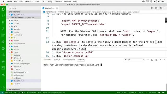Screen dimensions: 167x94
Task: Open gulpfile.js in the explorer
Action: 17,67
